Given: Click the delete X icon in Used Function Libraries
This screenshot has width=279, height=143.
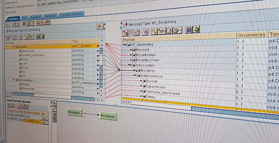Looking at the screenshot, I should [19, 106].
